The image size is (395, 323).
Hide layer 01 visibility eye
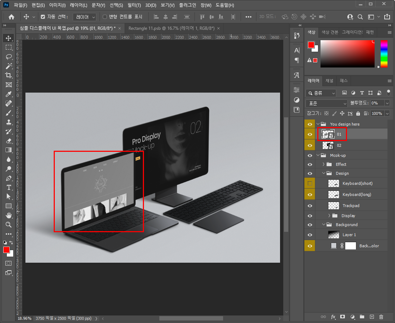pos(310,134)
